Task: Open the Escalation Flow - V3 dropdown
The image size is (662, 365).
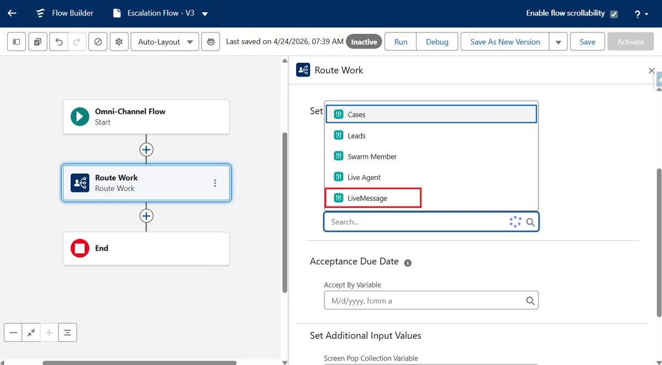Action: tap(205, 14)
